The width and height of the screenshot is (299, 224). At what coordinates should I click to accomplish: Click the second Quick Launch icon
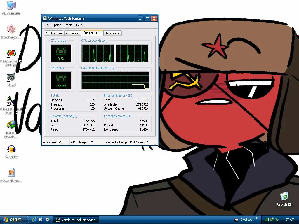pyautogui.click(x=41, y=220)
